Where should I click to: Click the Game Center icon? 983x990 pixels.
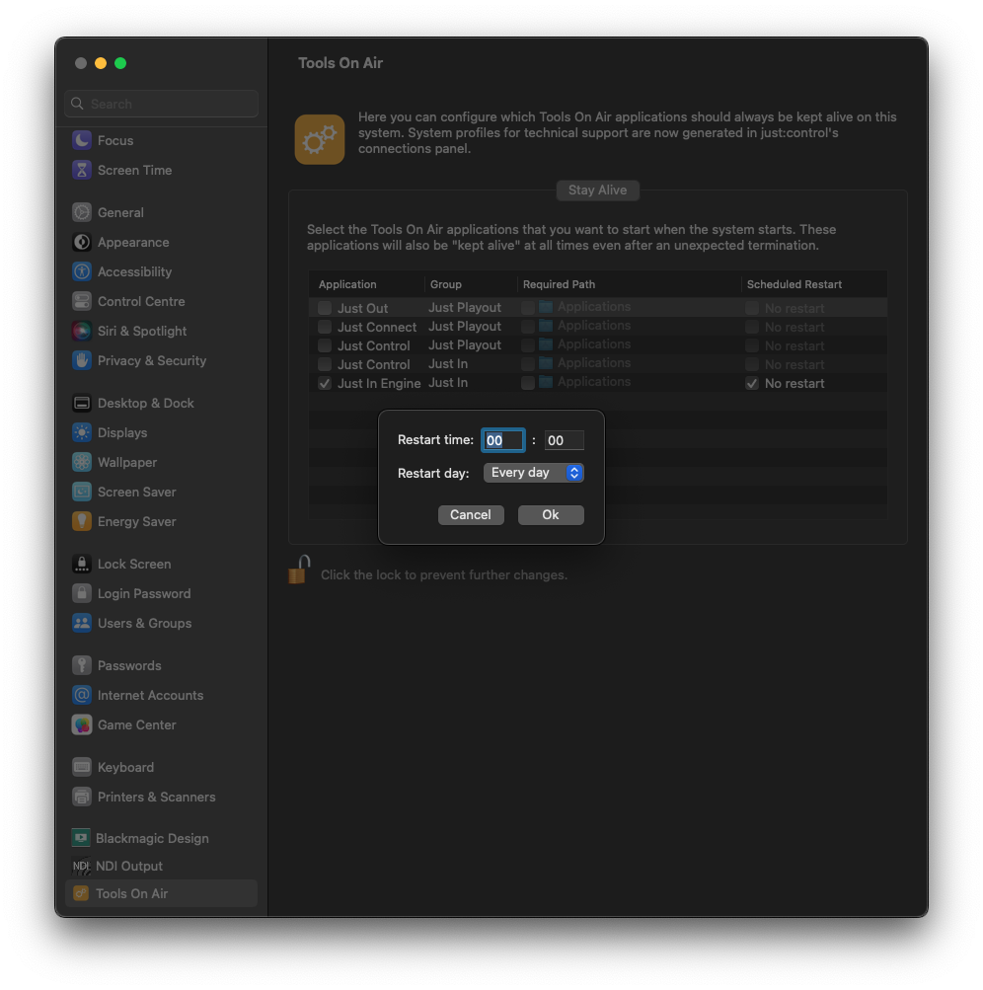[x=82, y=724]
